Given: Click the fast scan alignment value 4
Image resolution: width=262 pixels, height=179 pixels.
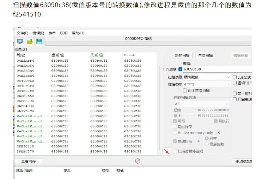Looking at the screenshot, I should (199, 141).
